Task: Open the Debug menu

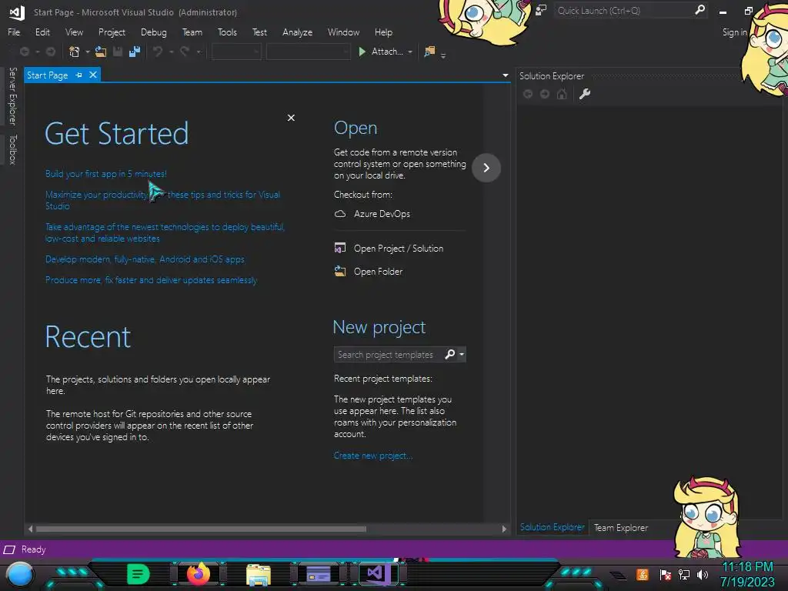Action: click(x=154, y=32)
